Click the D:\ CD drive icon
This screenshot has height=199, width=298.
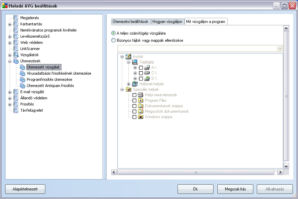click(147, 78)
